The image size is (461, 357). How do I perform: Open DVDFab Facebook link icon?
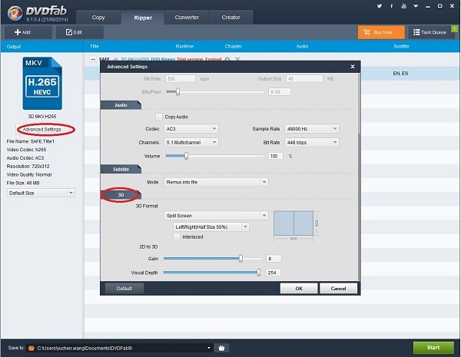click(x=391, y=6)
